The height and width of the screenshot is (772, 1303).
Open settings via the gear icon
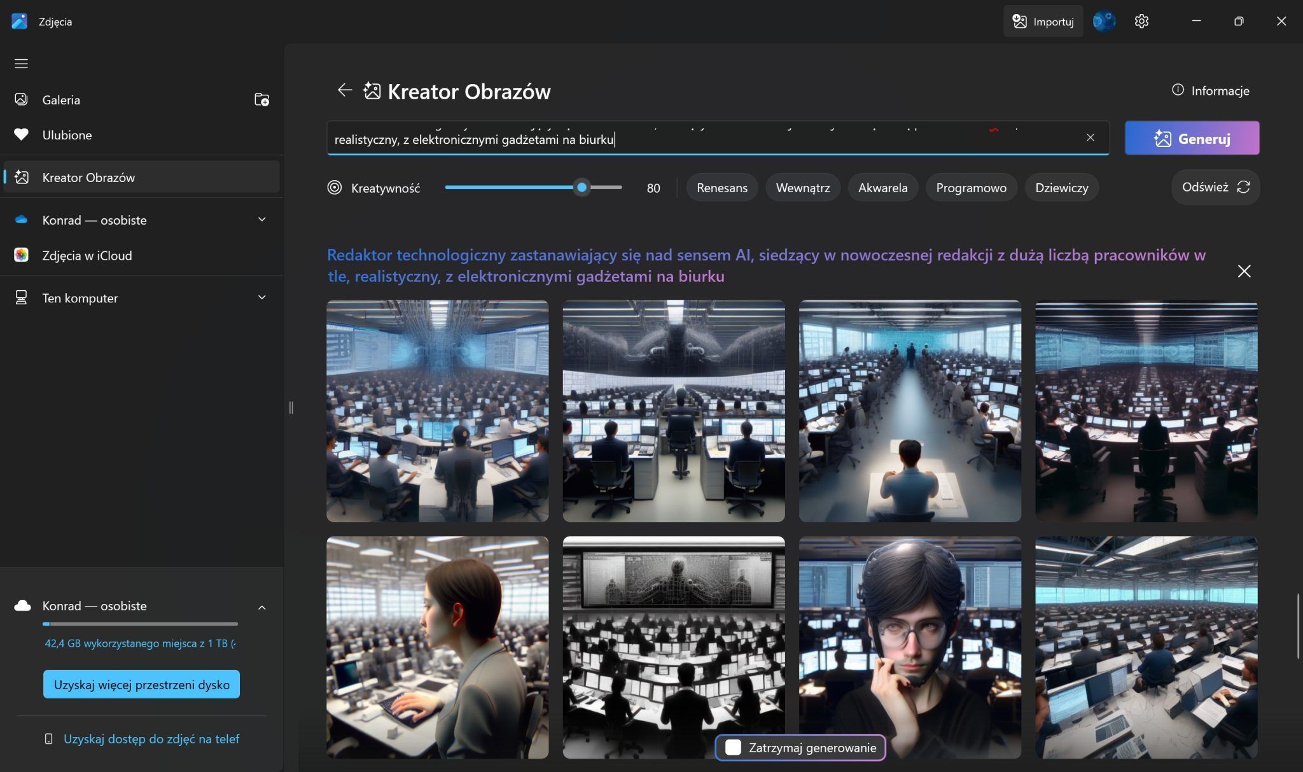[x=1141, y=22]
